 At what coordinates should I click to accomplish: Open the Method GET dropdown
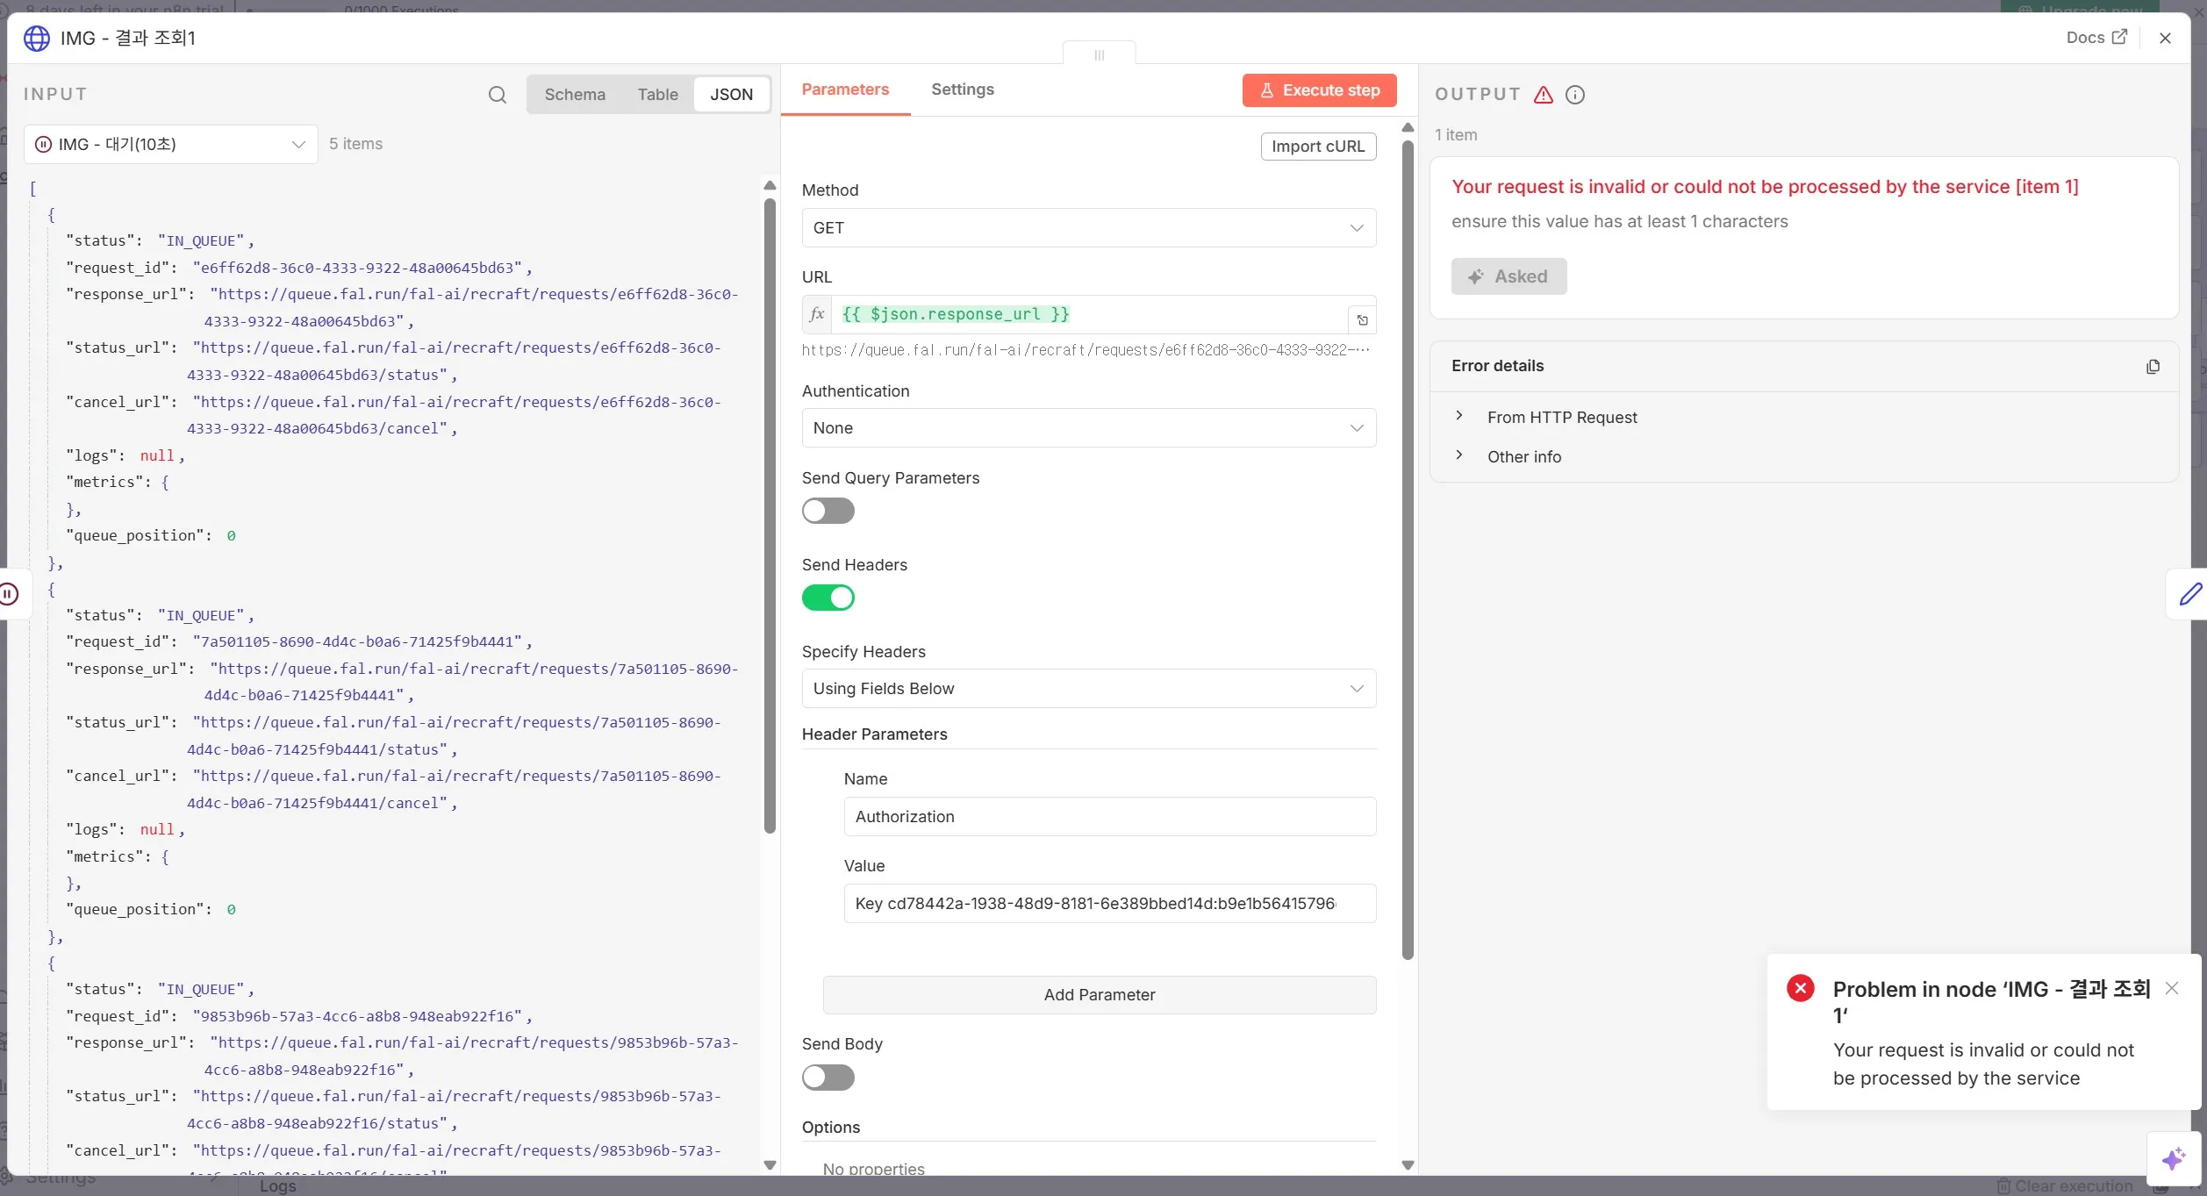click(x=1088, y=228)
